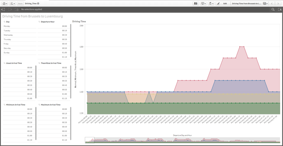This screenshot has height=146, width=283.
Task: Select 00:50 in Maximum Arrival Time
Action: pyautogui.click(x=54, y=131)
